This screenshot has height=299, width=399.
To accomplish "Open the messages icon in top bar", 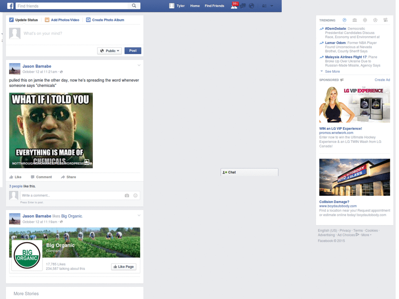I will click(243, 6).
